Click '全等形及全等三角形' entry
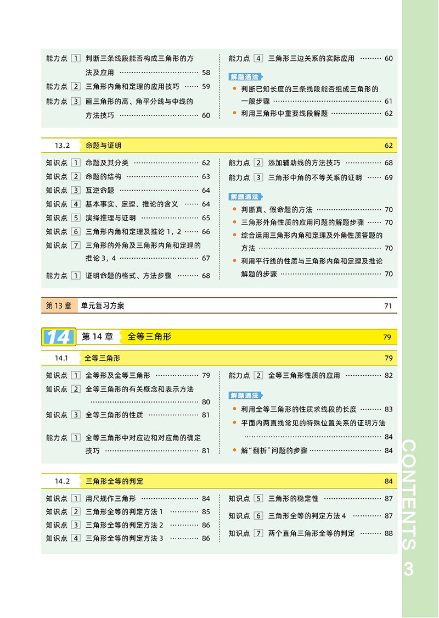 118,376
